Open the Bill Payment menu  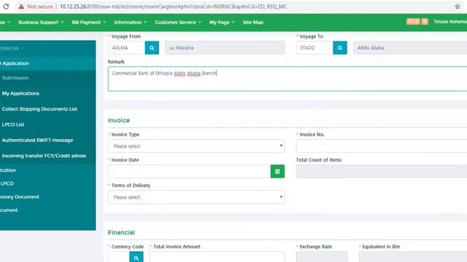(89, 23)
